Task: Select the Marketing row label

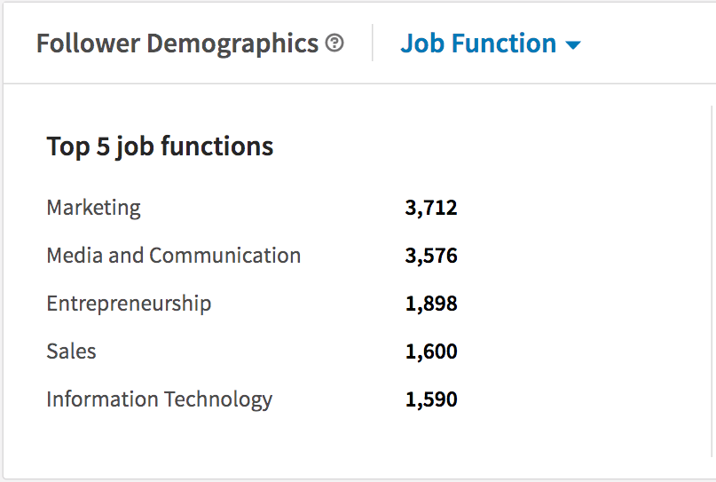Action: (94, 208)
